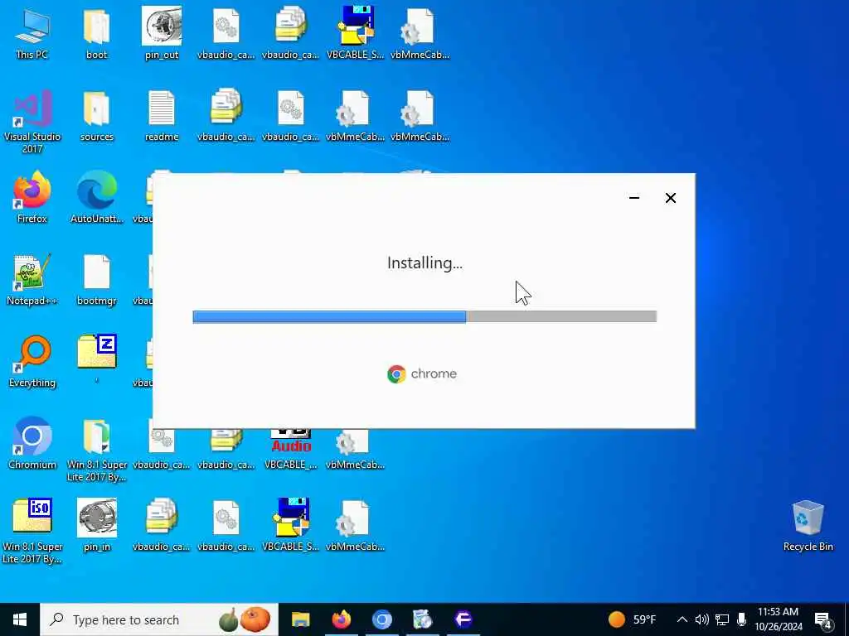The height and width of the screenshot is (636, 849).
Task: Select VBCABLE file with red Audio icon
Action: [x=291, y=449]
